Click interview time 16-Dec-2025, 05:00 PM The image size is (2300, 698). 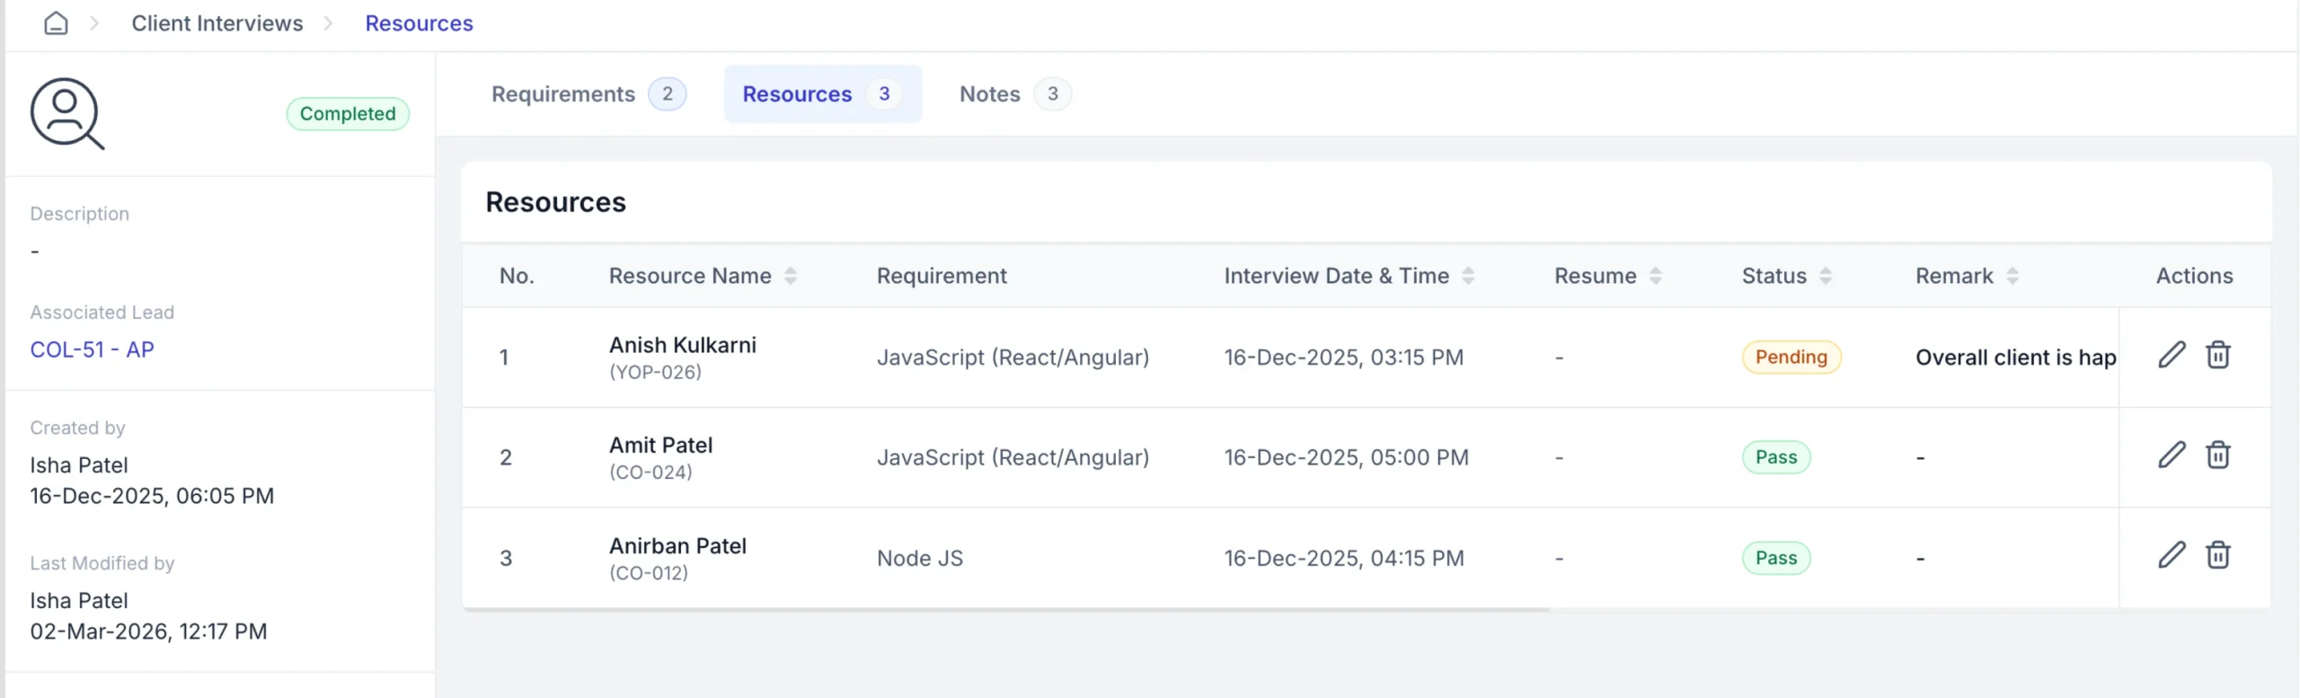tap(1346, 457)
